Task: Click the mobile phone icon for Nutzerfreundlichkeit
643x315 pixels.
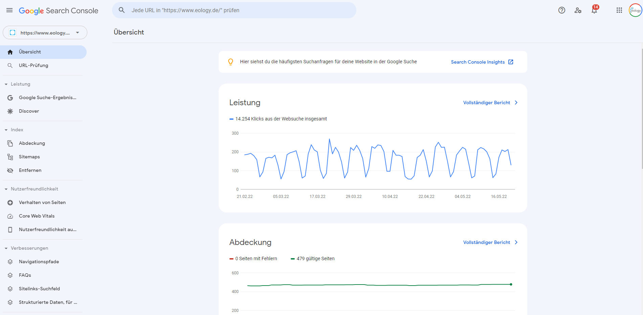Action: click(x=10, y=230)
